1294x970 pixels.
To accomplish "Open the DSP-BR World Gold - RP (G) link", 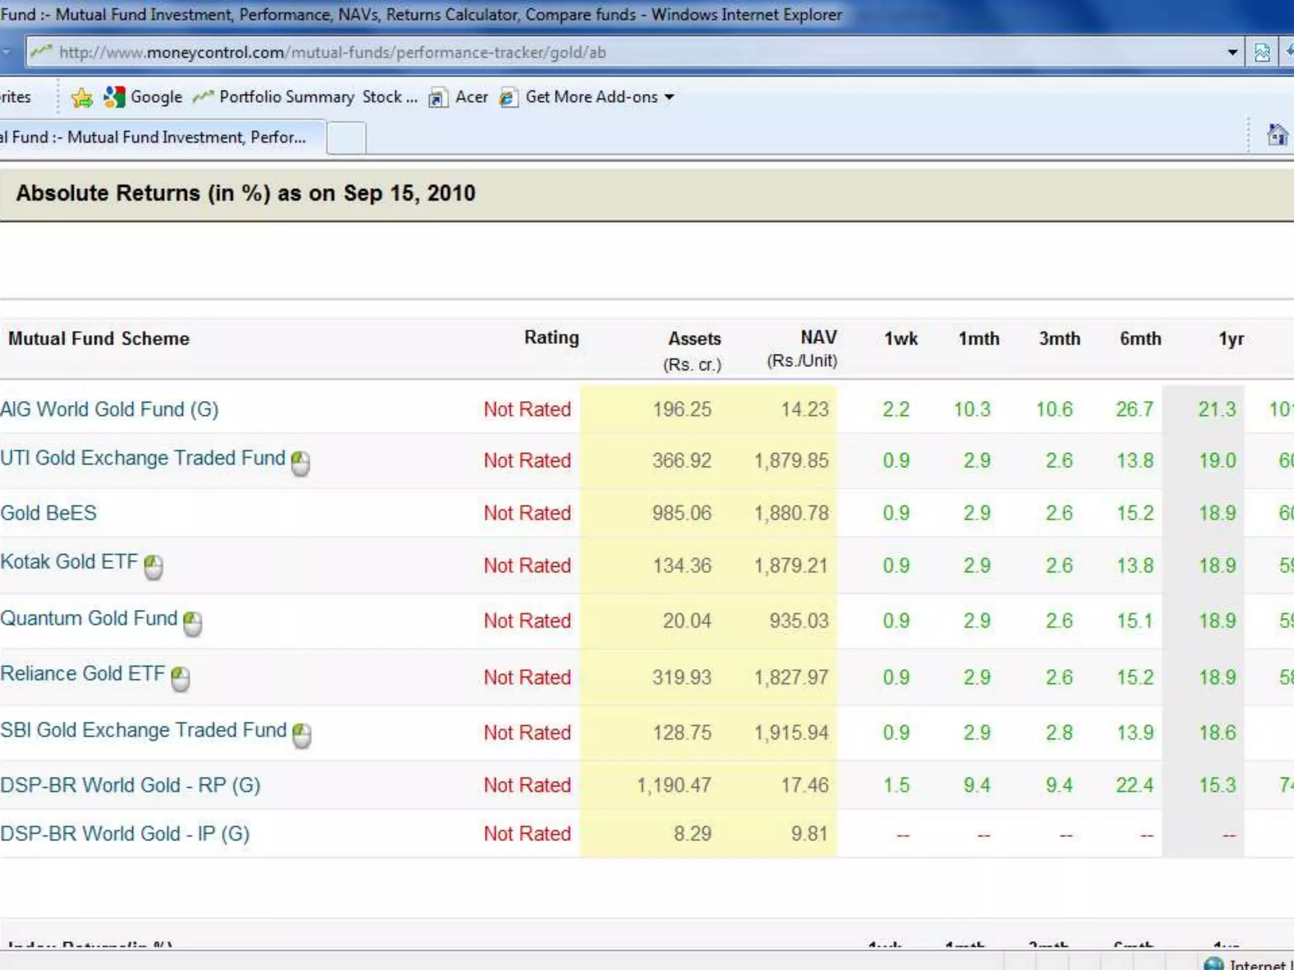I will [x=130, y=785].
